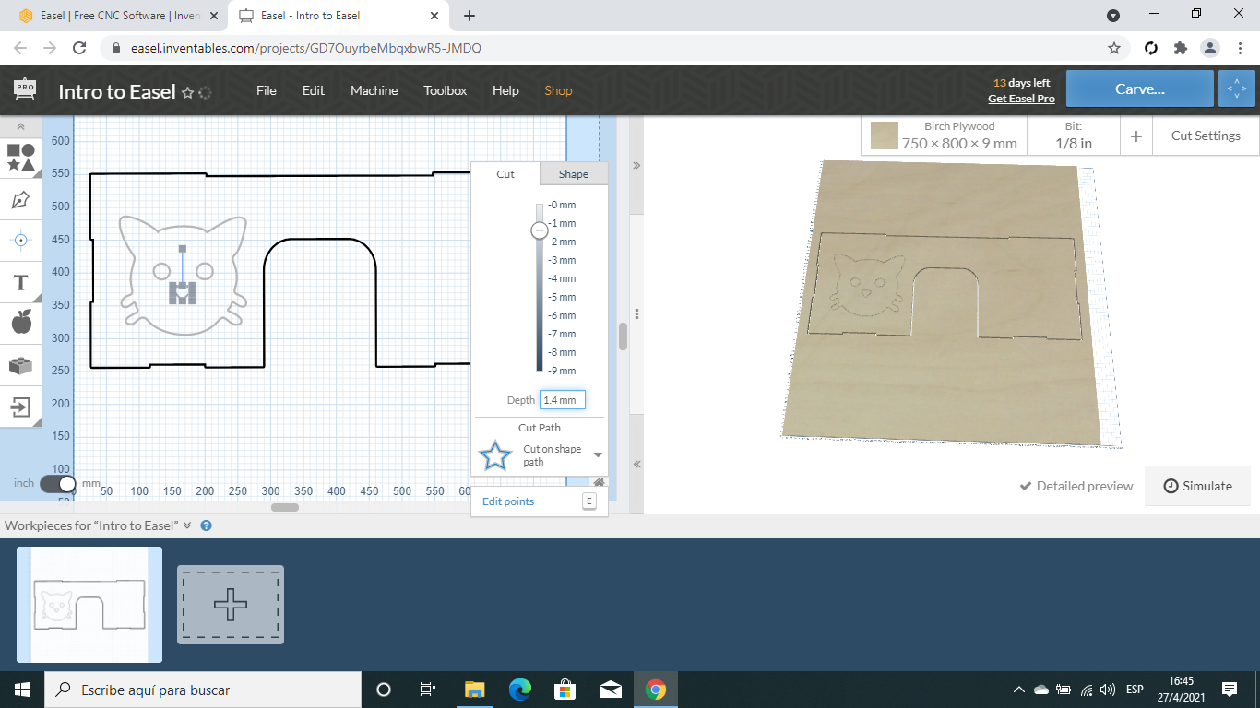Click the Easel Pro logo icon
1260x708 pixels.
click(x=25, y=89)
